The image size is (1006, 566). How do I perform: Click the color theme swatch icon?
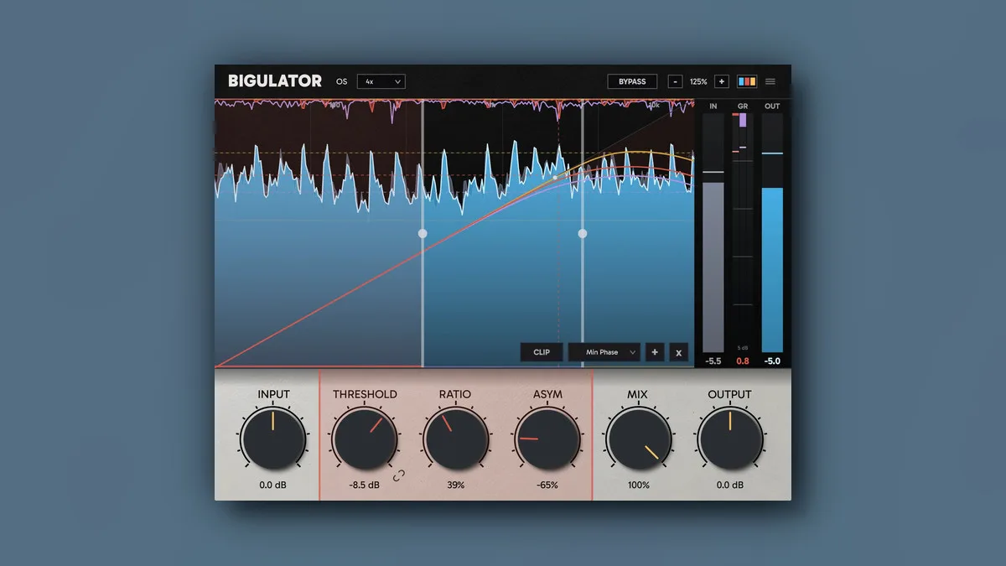(747, 81)
